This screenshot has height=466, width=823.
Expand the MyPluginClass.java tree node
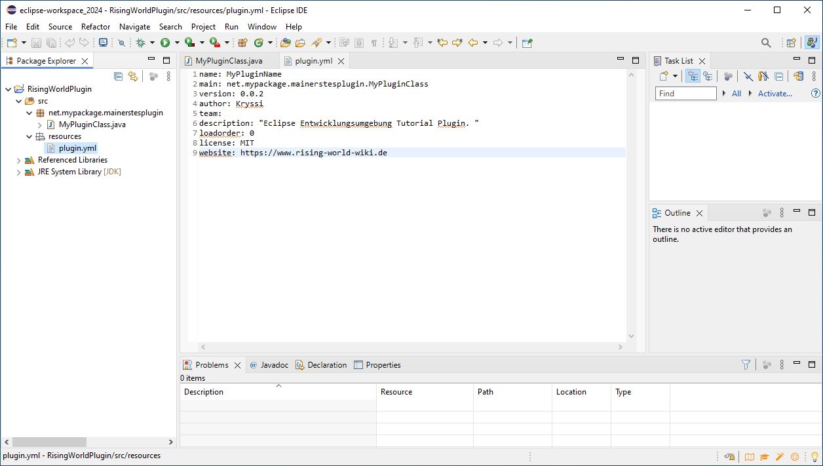pyautogui.click(x=39, y=125)
